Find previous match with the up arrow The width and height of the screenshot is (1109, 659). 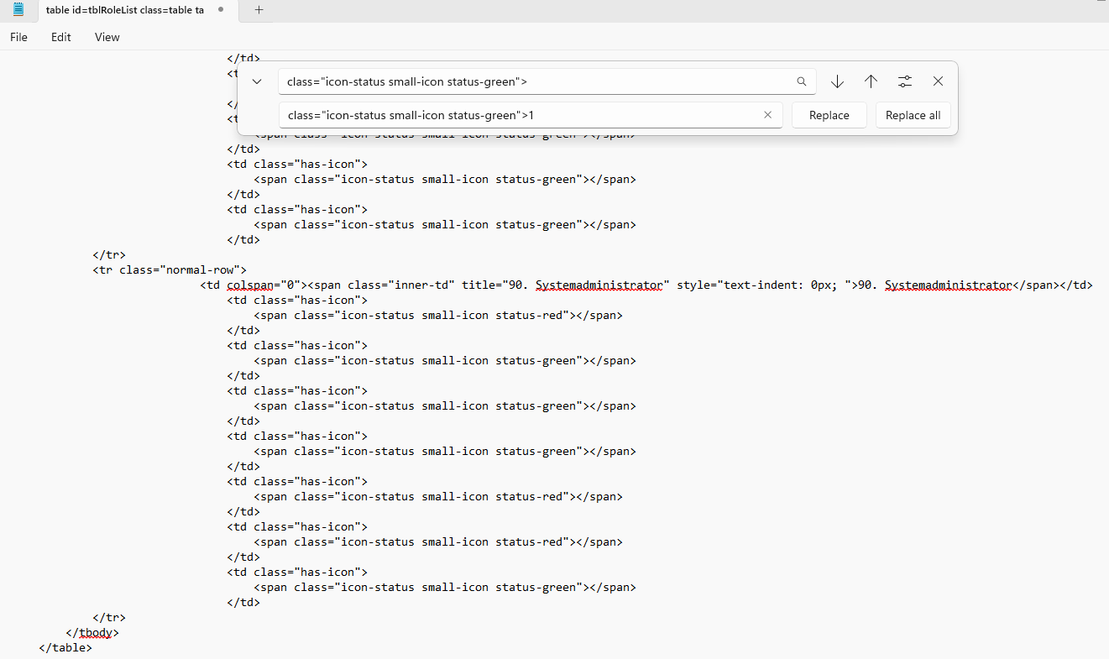click(x=871, y=81)
